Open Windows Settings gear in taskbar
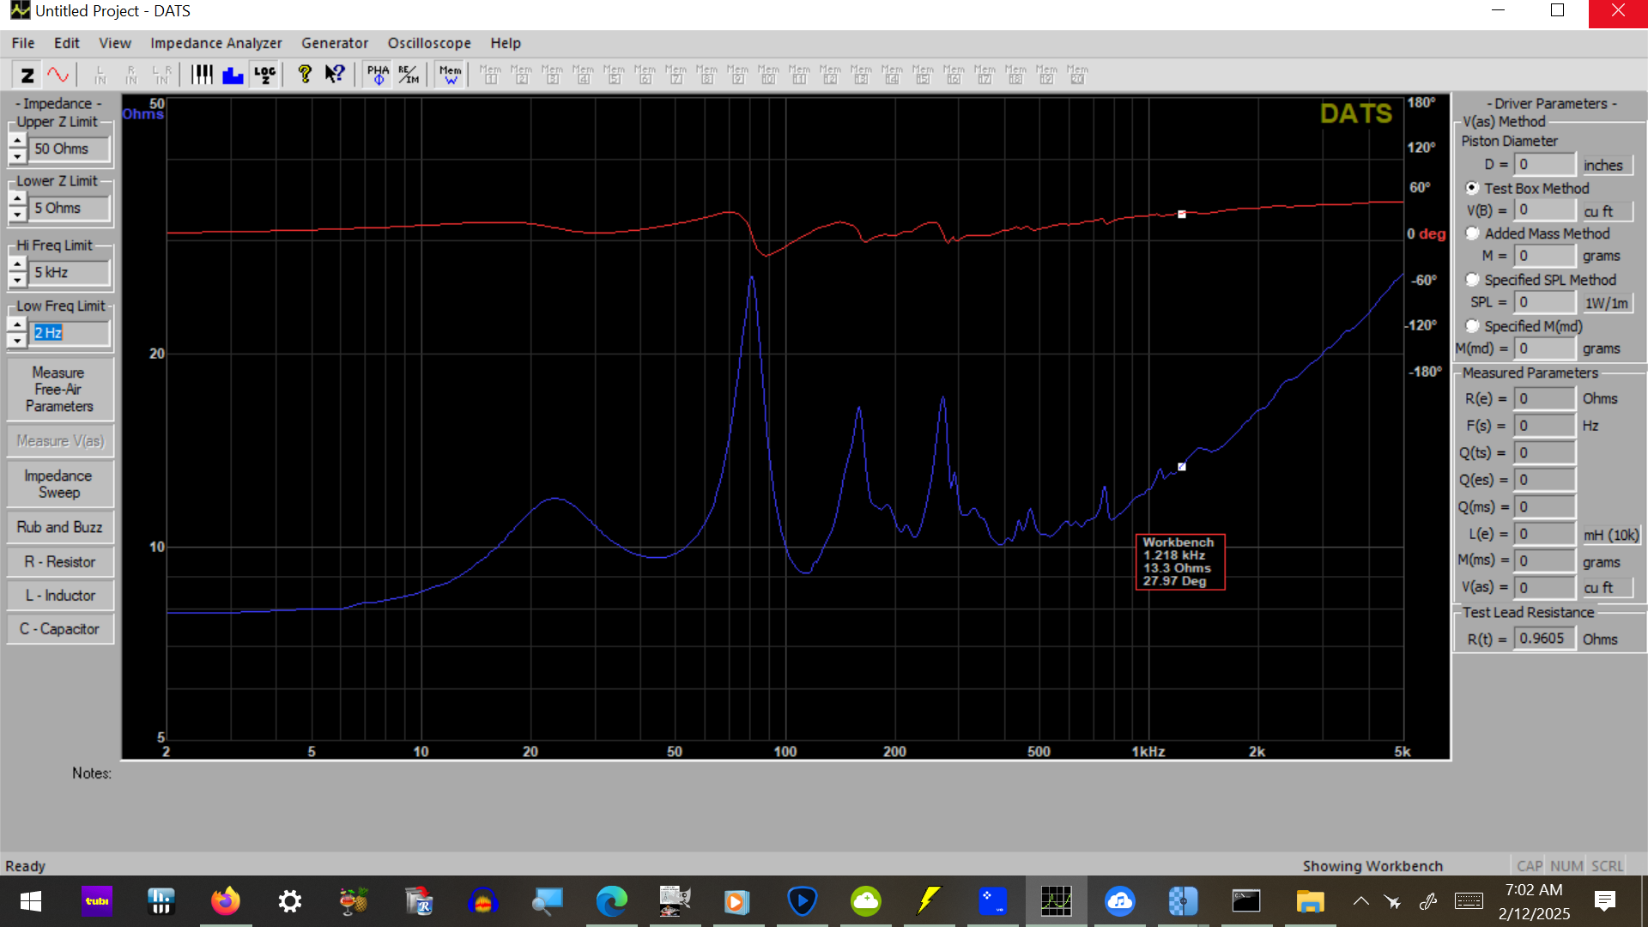This screenshot has width=1648, height=927. click(x=289, y=901)
